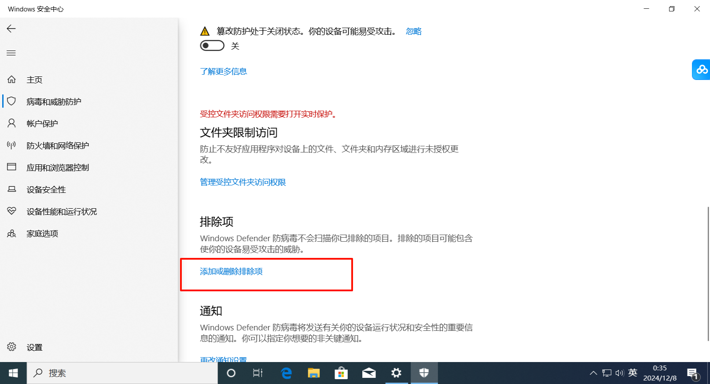Click the 篡改防护处于关闭状态 warning message
This screenshot has width=710, height=384.
306,31
